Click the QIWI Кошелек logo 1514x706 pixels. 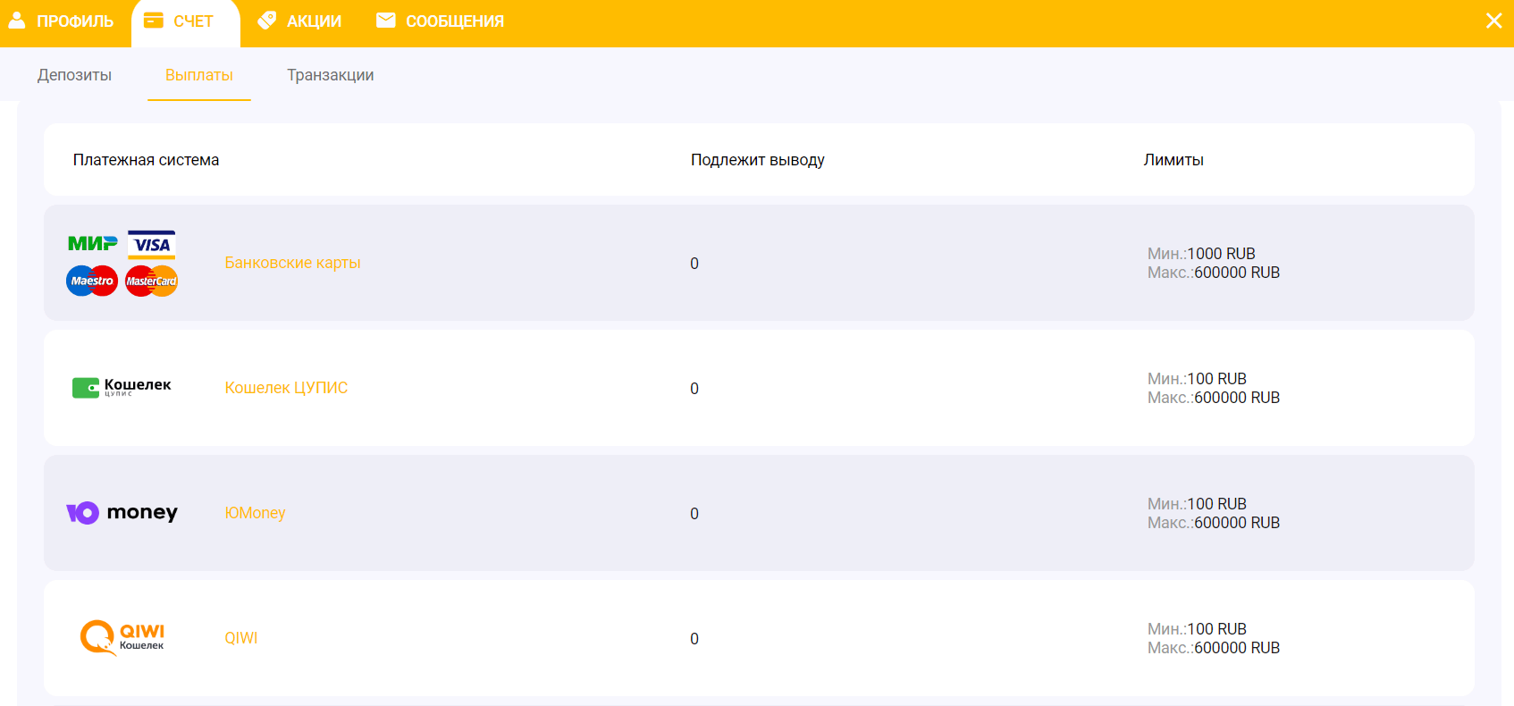click(x=122, y=638)
